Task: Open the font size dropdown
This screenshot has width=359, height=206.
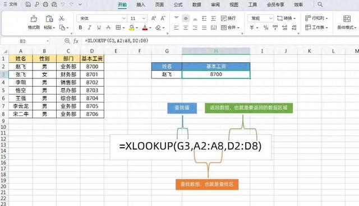Action: point(137,18)
